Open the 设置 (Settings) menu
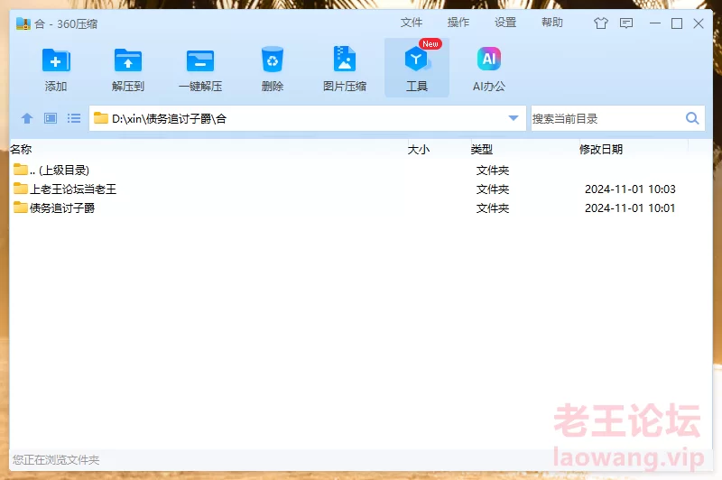 pyautogui.click(x=505, y=23)
